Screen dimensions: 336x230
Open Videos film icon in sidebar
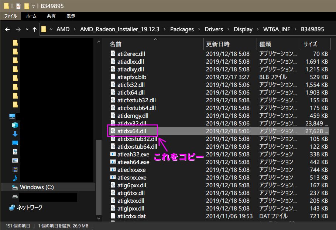[15, 169]
